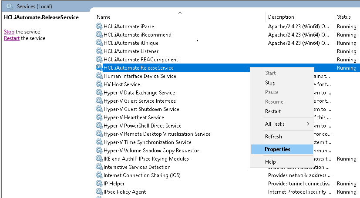The height and width of the screenshot is (198, 360).
Task: Click the gear icon beside HCL.iAutomate.iParse
Action: pyautogui.click(x=99, y=27)
